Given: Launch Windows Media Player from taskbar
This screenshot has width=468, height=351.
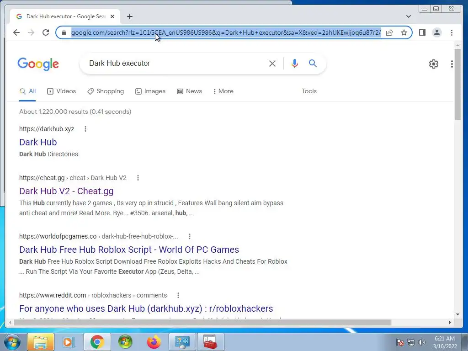Looking at the screenshot, I should (x=69, y=342).
